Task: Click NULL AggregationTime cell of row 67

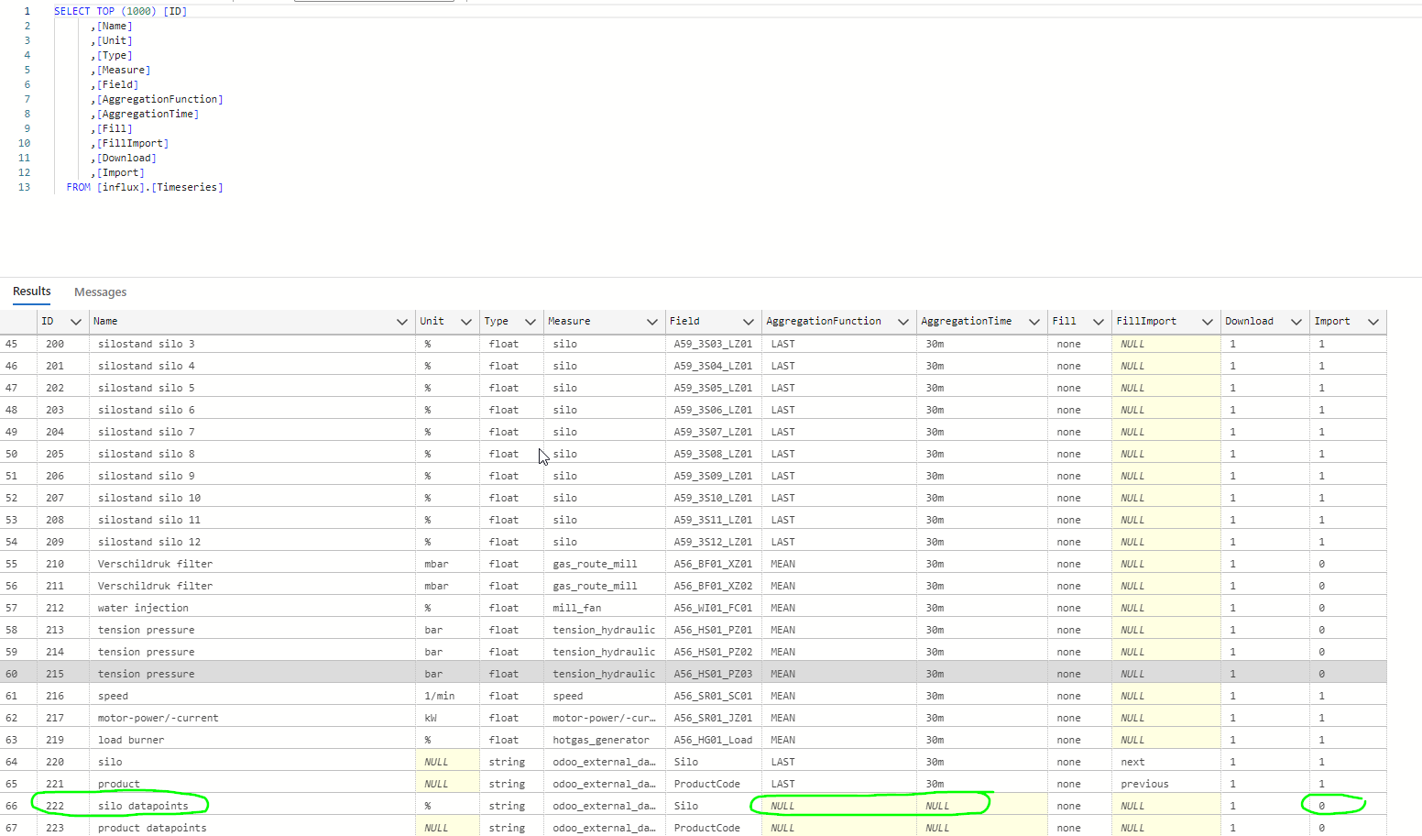Action: point(982,828)
